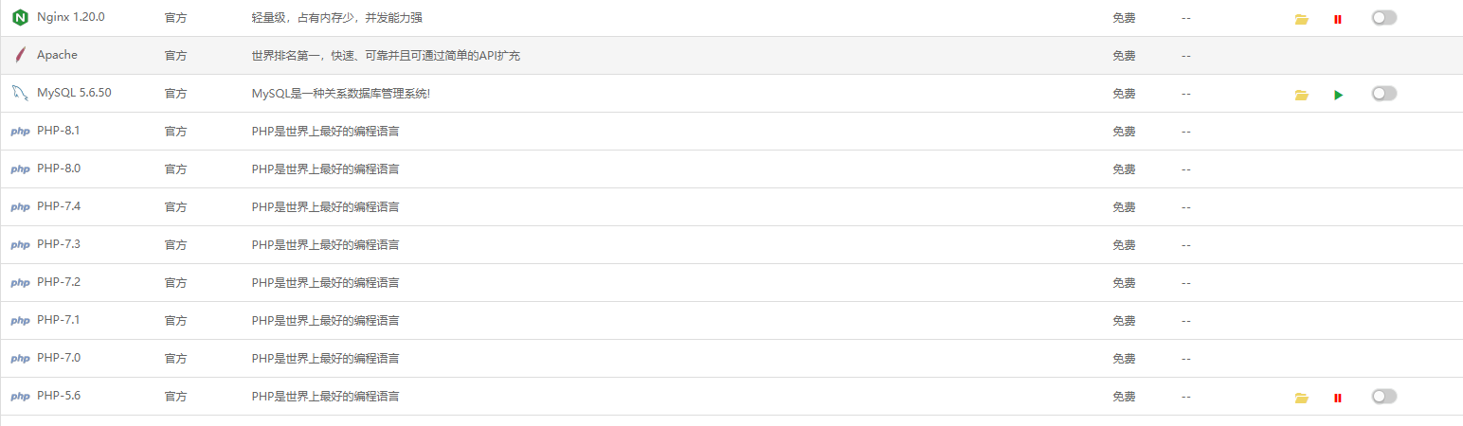Click the Apache feather icon
This screenshot has height=426, width=1463.
[x=19, y=55]
